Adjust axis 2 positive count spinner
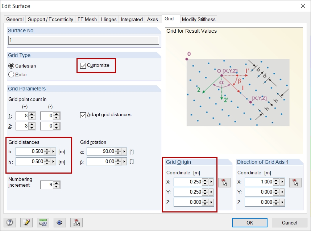 pyautogui.click(x=32, y=126)
